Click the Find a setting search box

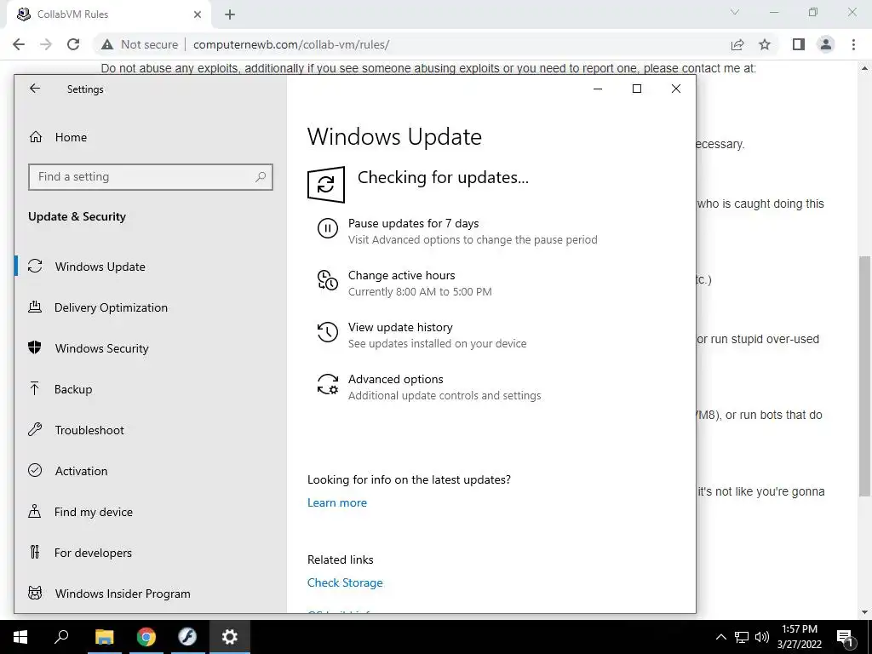(x=150, y=177)
